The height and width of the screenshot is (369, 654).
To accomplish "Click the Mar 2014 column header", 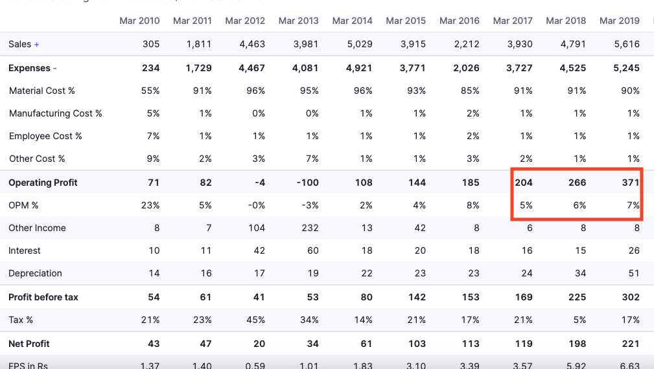I will click(352, 21).
